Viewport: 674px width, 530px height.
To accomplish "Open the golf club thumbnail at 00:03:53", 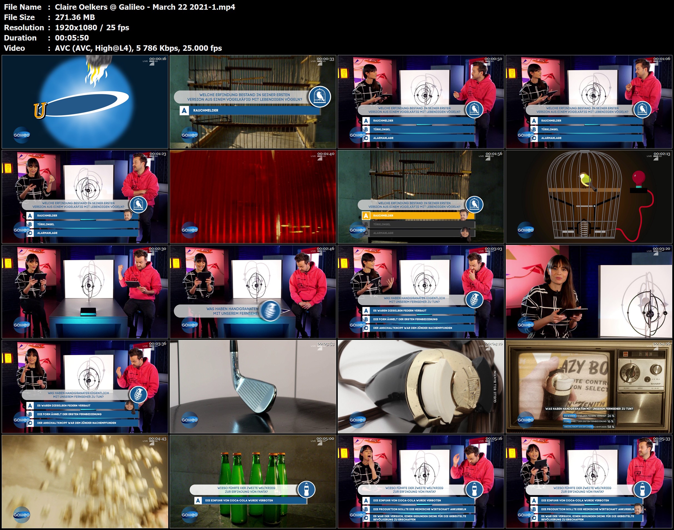I will pyautogui.click(x=253, y=386).
